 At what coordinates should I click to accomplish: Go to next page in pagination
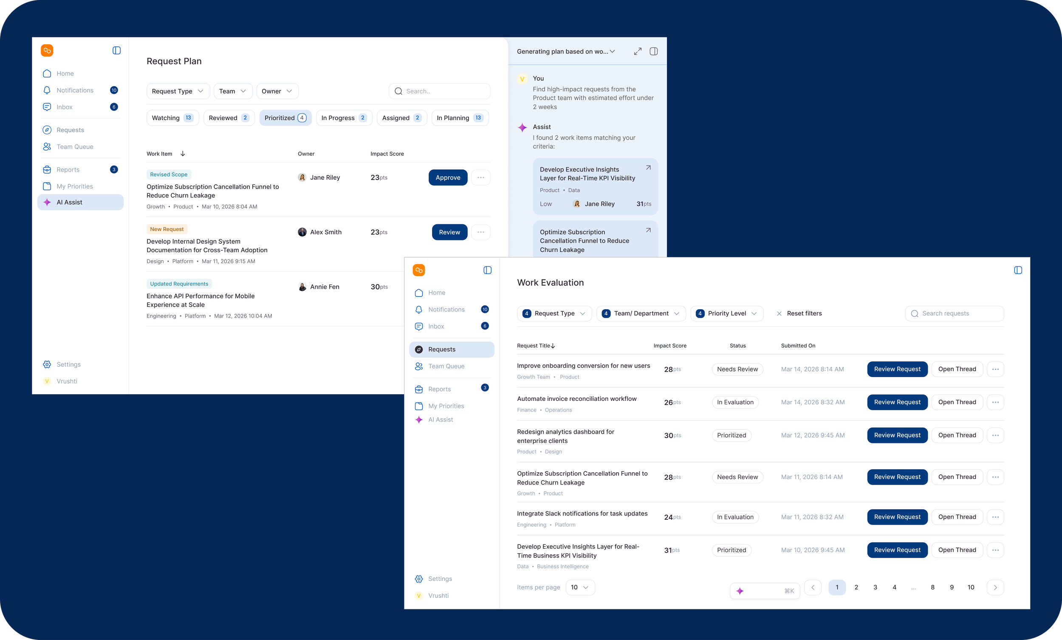point(995,587)
